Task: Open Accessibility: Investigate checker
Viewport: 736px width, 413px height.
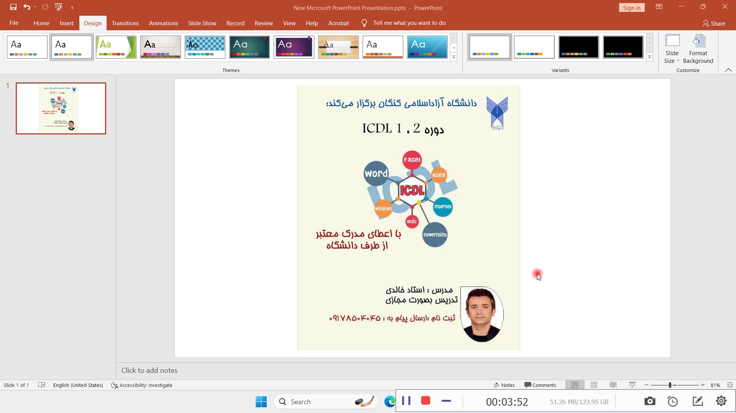Action: point(142,385)
